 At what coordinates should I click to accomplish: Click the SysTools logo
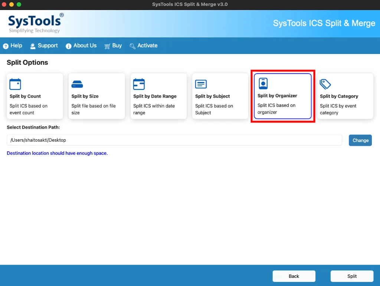36,23
